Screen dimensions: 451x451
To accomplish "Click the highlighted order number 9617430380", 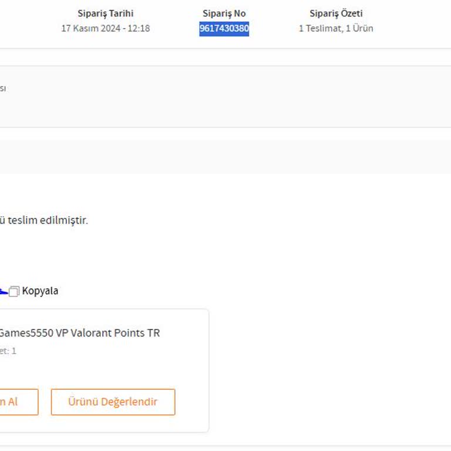I will coord(224,29).
